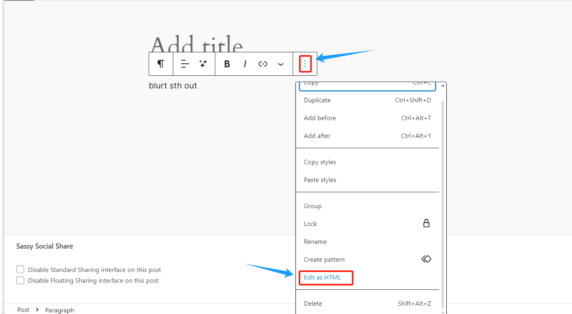
Task: Check Disable Floating Sharing interface option
Action: (x=20, y=281)
